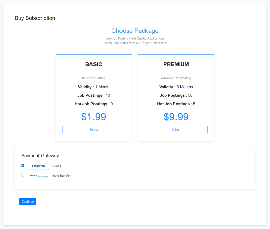Choose the Basic package Select button
This screenshot has height=229, width=270.
point(93,130)
